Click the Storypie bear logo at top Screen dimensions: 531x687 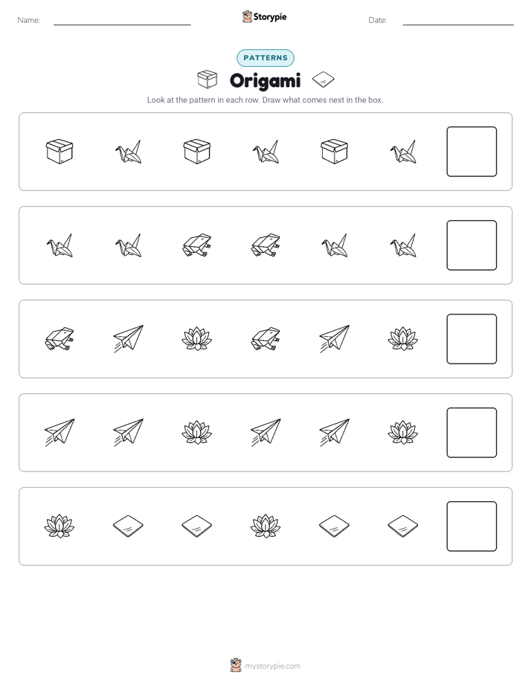(x=247, y=16)
